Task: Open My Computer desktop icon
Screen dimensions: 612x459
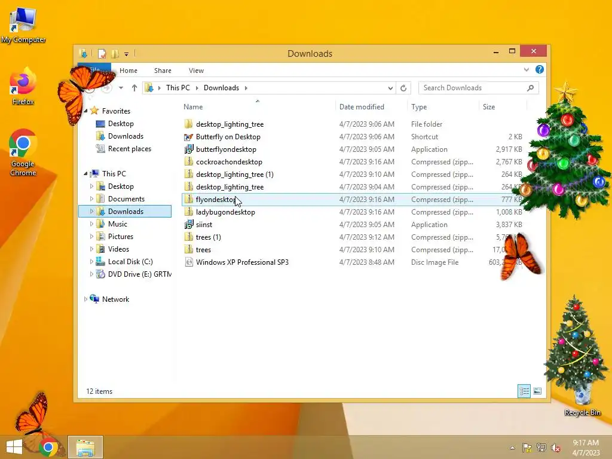Action: point(23,26)
